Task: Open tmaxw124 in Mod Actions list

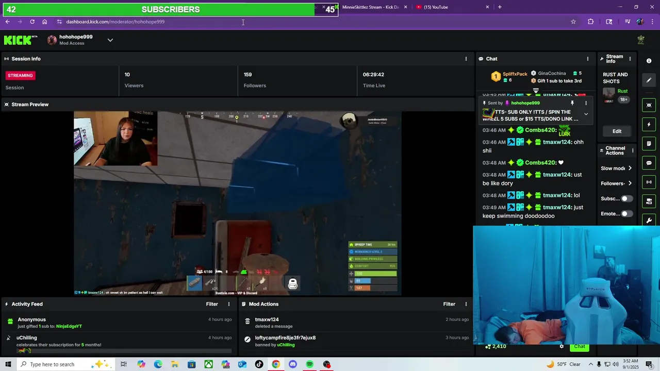Action: tap(267, 319)
